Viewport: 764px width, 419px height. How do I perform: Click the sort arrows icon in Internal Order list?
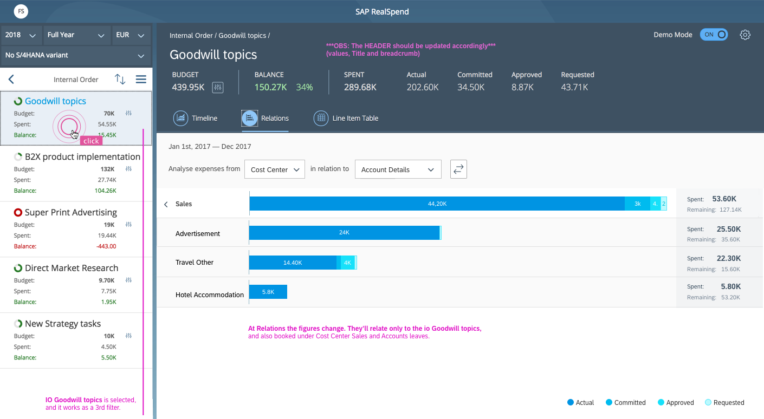pos(120,79)
